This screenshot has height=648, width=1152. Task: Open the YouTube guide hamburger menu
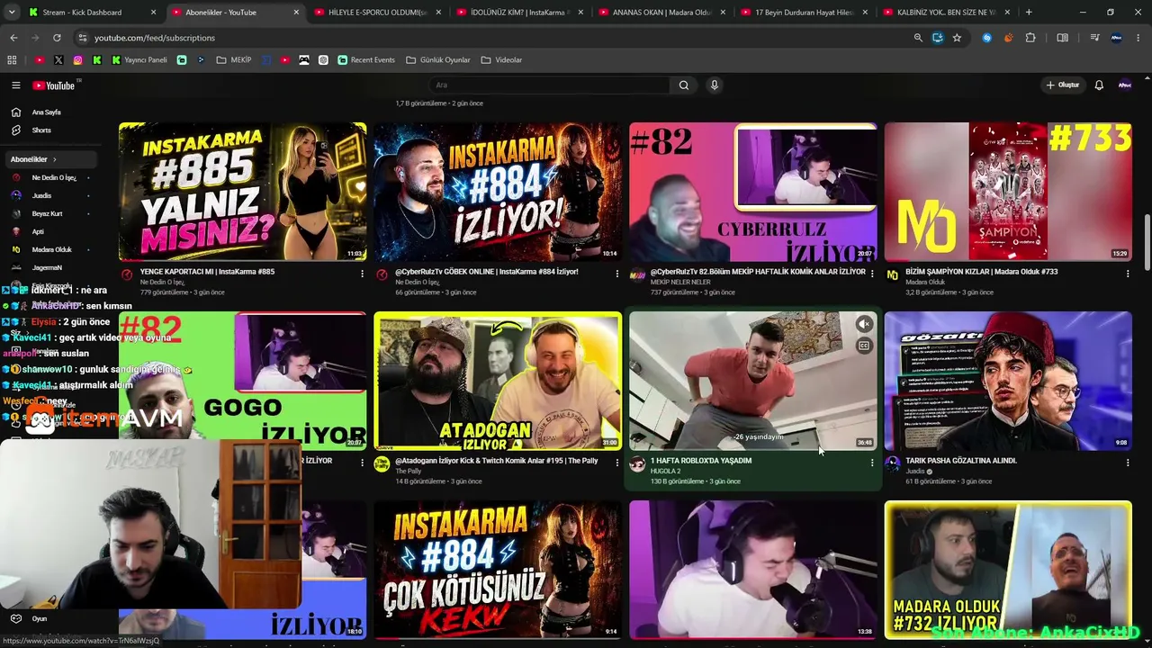click(x=15, y=85)
